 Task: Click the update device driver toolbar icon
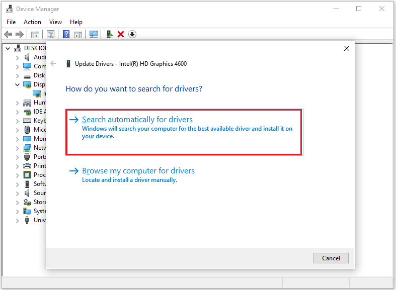[x=109, y=34]
